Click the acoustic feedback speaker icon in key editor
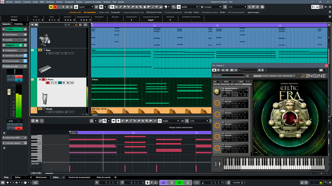 [113, 121]
